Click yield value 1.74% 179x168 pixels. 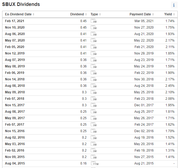[x=170, y=21]
